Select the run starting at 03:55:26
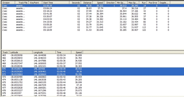Screen dimensions: 184x97 pos(93,25)
